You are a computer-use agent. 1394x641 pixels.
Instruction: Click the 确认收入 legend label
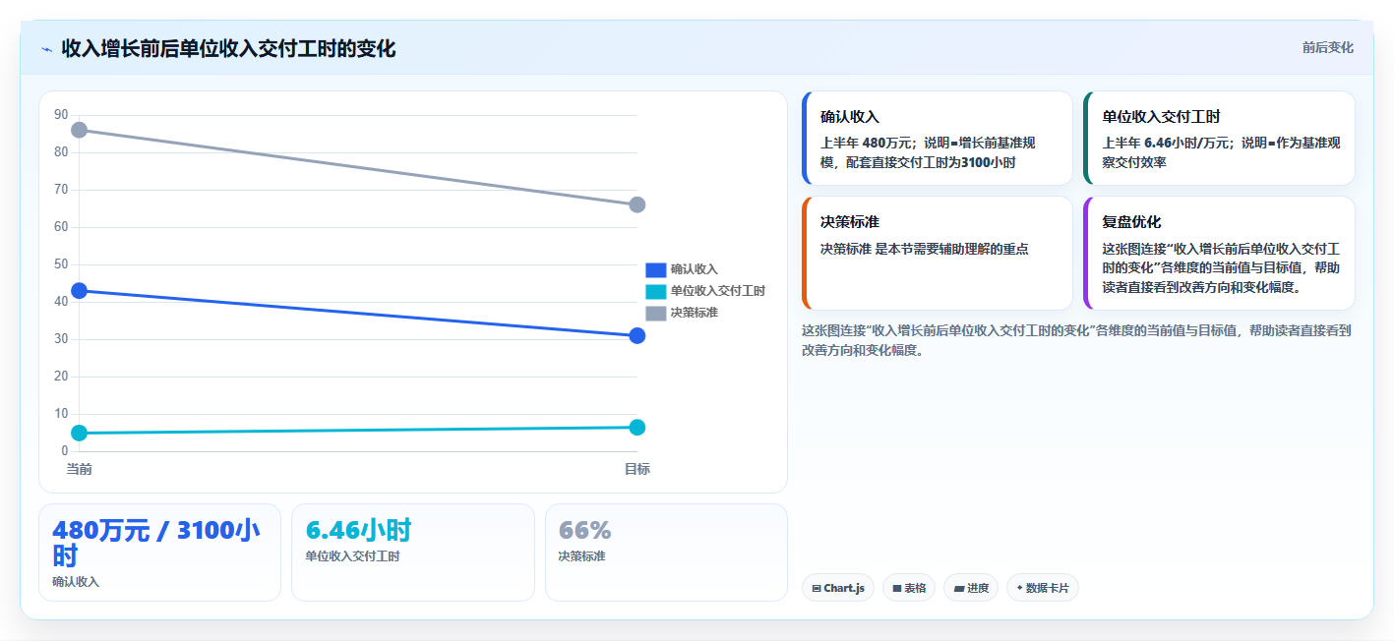pyautogui.click(x=694, y=269)
